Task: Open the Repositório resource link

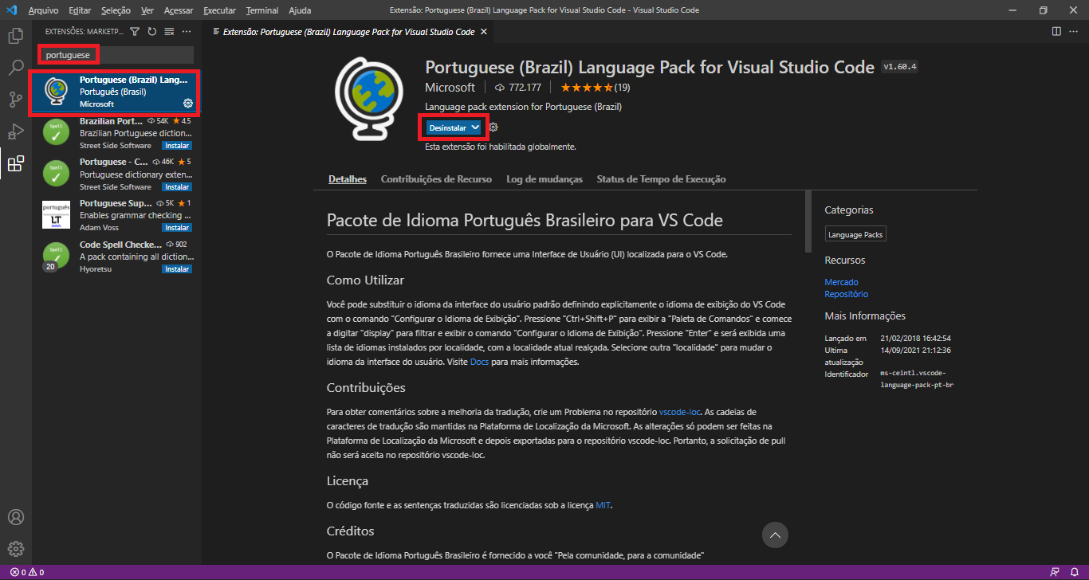Action: [x=846, y=294]
